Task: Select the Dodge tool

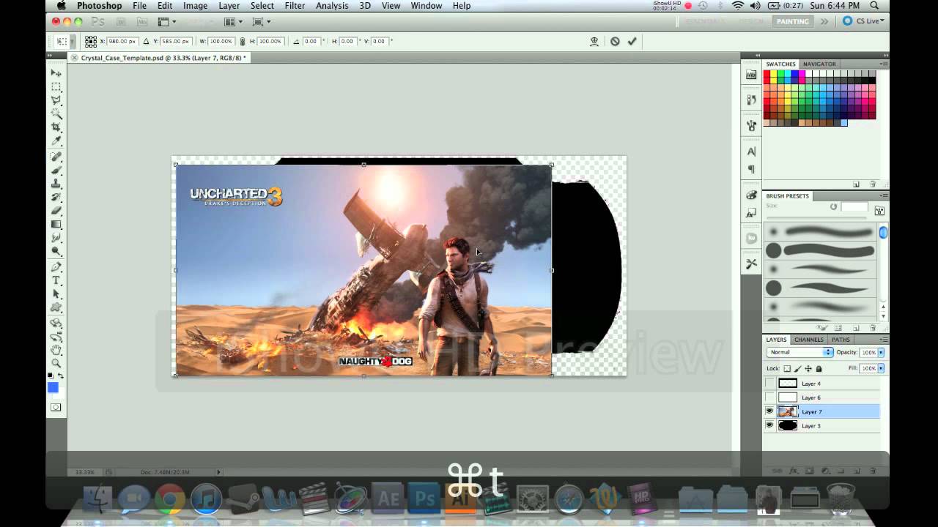Action: [56, 251]
